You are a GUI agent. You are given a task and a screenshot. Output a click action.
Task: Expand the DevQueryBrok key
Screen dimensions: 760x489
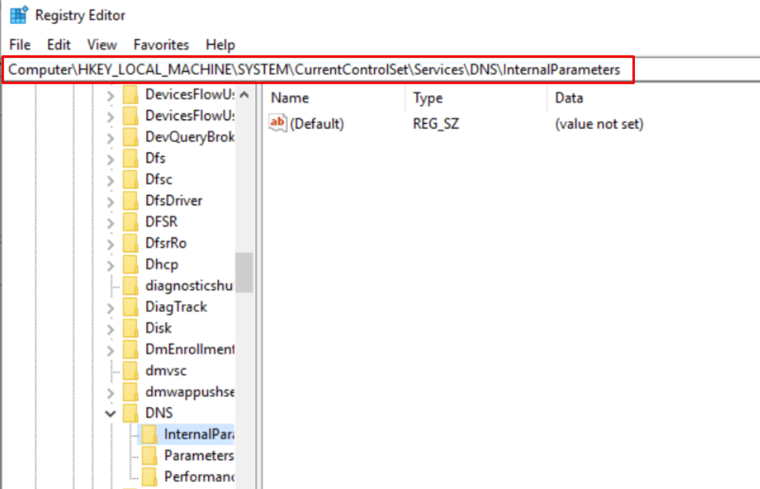point(110,138)
